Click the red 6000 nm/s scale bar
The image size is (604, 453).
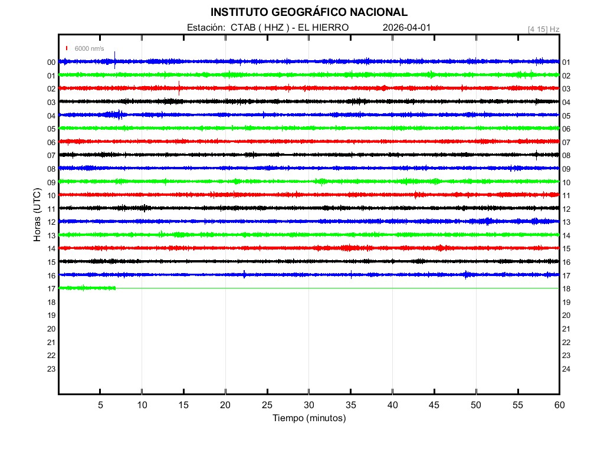coord(67,48)
